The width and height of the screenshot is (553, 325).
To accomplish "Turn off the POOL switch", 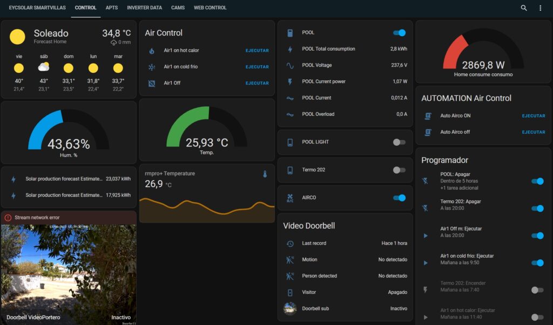I will [x=399, y=33].
